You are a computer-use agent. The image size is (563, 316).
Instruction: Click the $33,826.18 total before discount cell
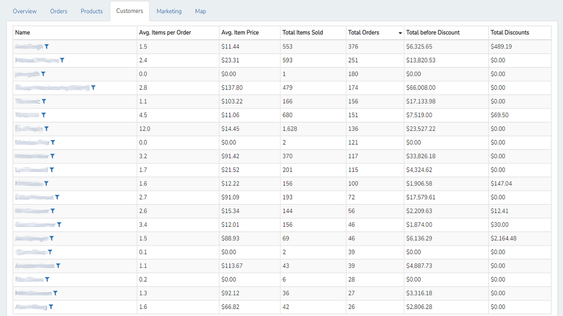point(446,156)
